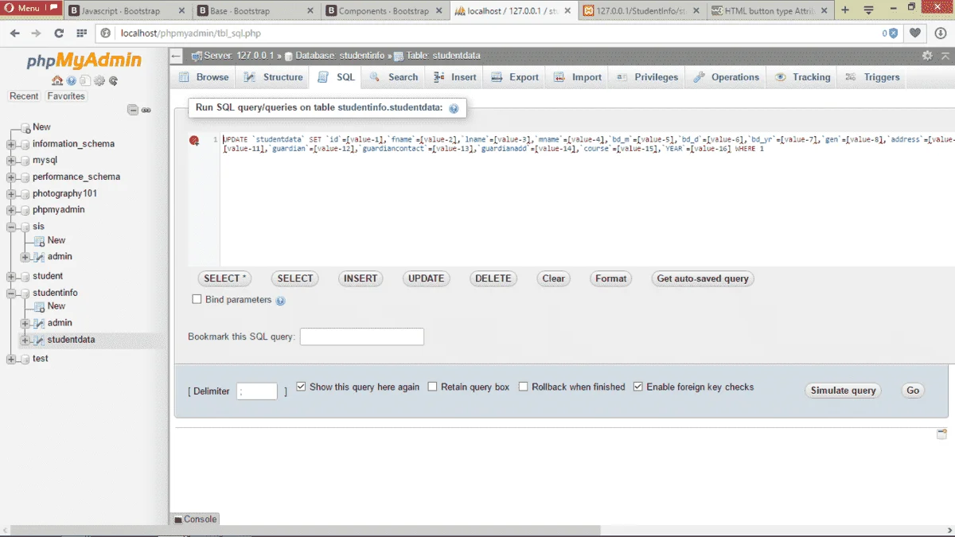Image resolution: width=955 pixels, height=537 pixels.
Task: Open the Export tab
Action: [515, 77]
